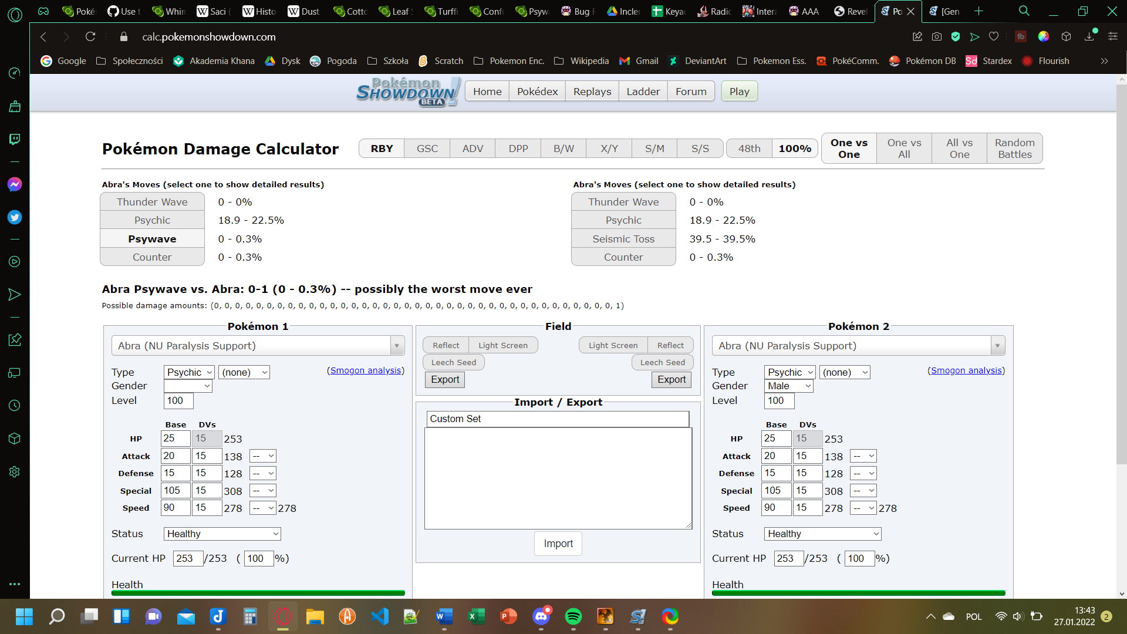Click the search tabs magnifier icon
1127x634 pixels.
click(1024, 11)
